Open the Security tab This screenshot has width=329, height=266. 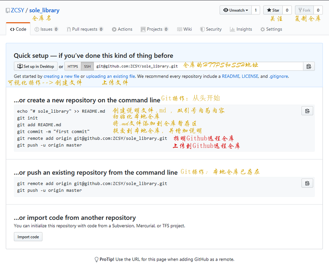(x=211, y=29)
